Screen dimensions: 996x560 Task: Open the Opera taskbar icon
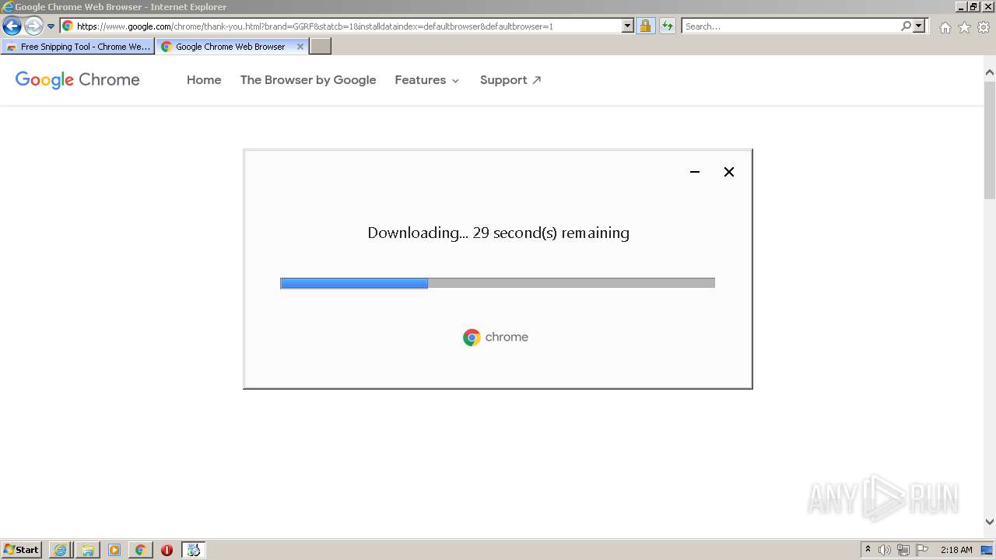click(167, 550)
